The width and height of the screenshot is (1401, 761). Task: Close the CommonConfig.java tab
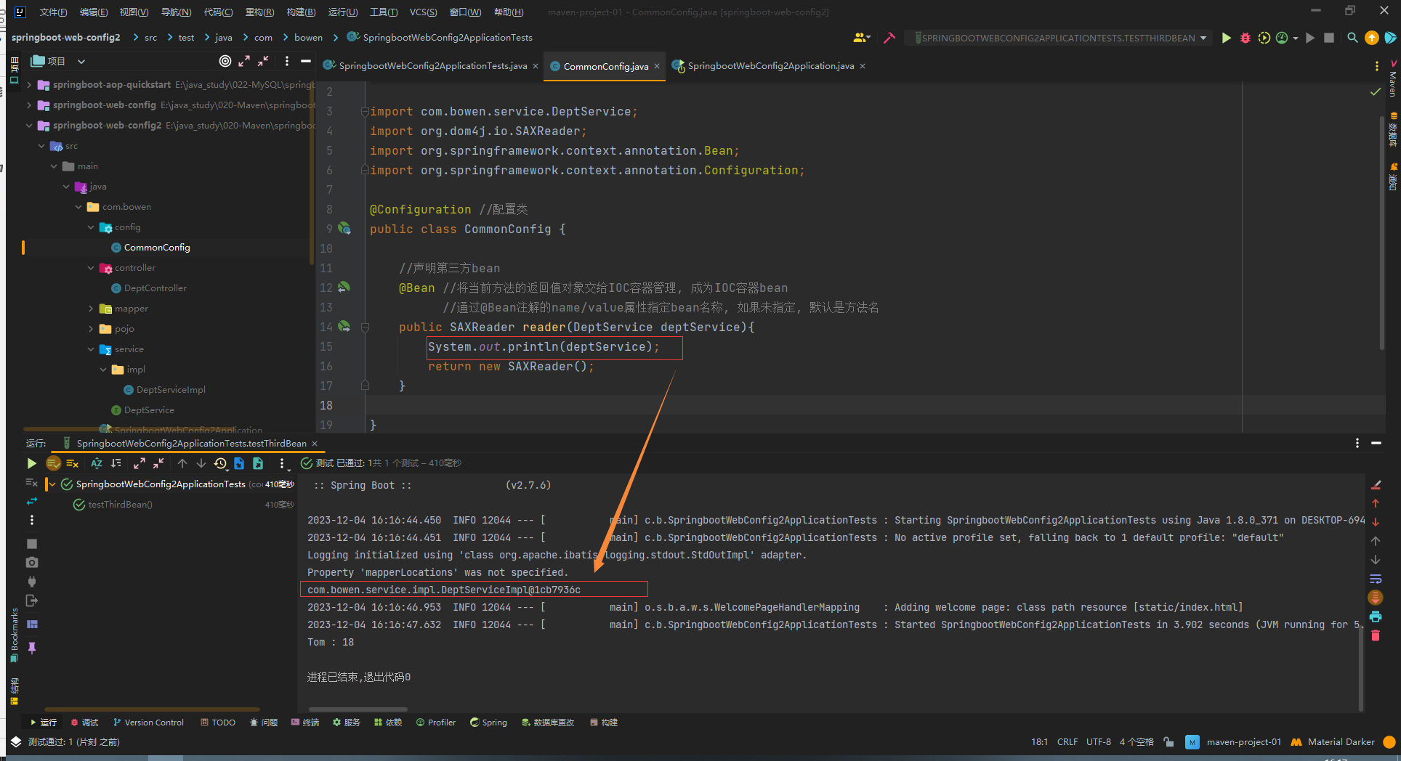657,66
